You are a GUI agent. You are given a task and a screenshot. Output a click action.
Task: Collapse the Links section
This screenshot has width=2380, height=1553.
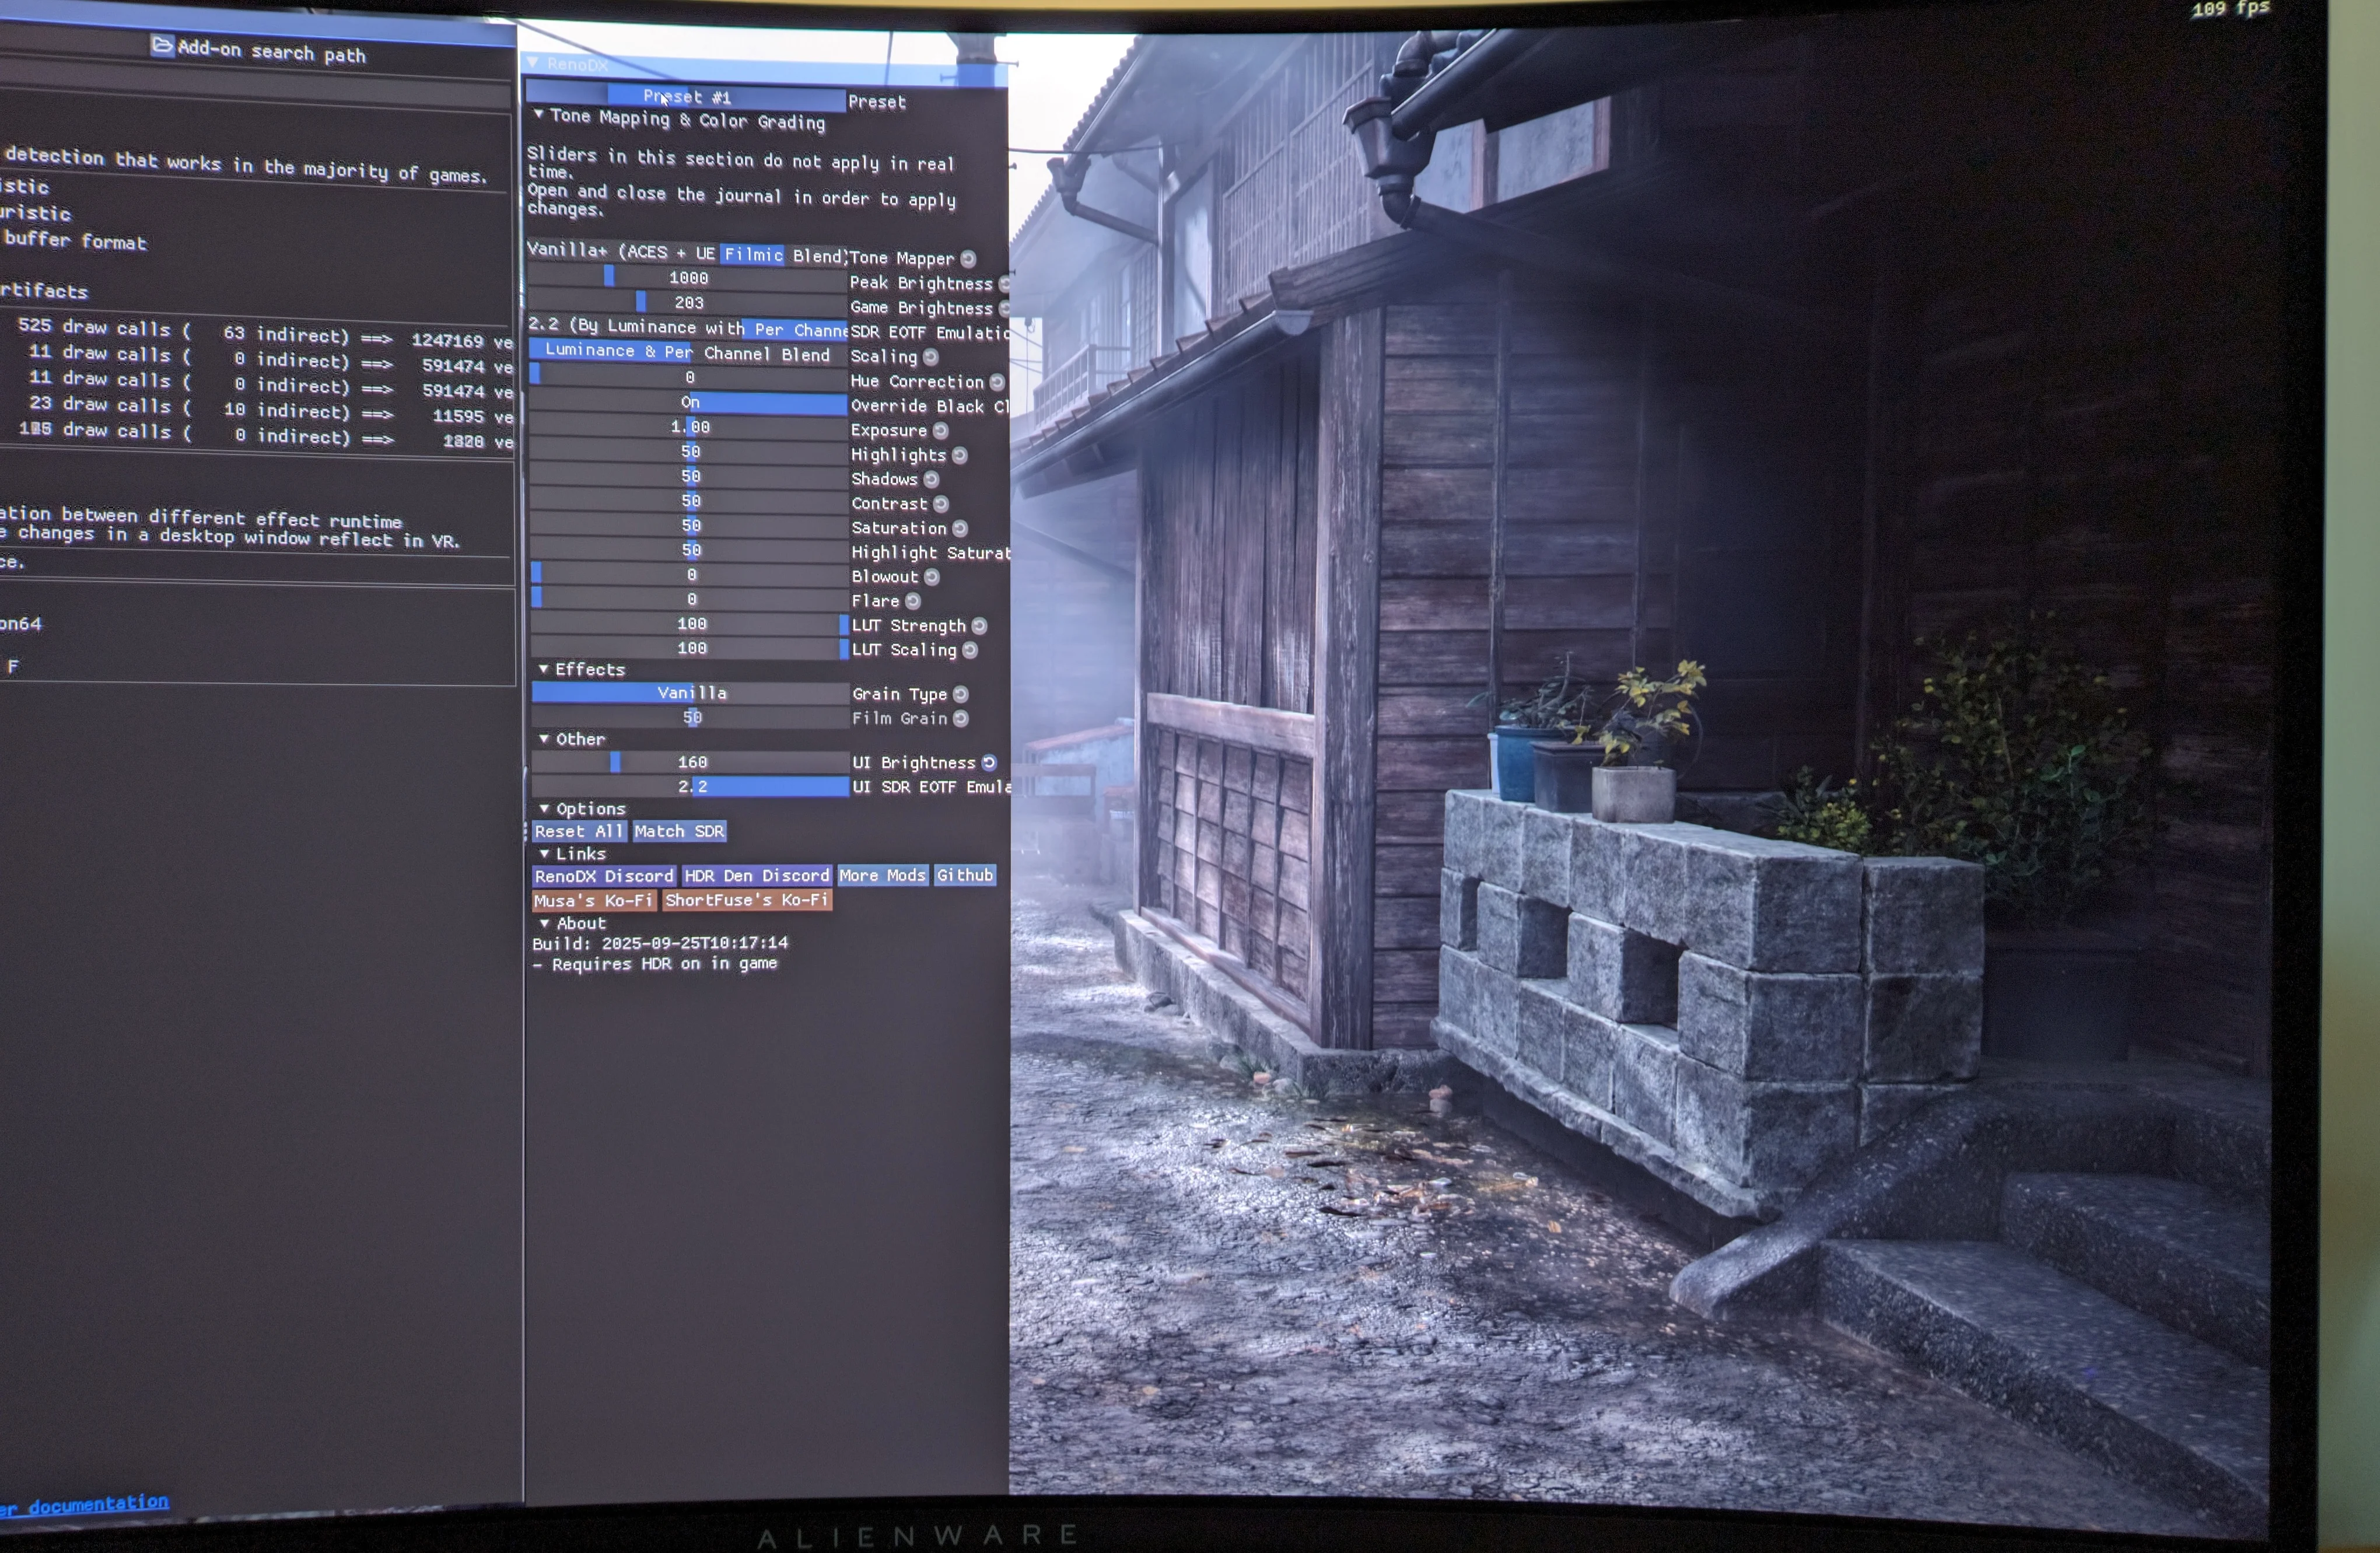(545, 854)
